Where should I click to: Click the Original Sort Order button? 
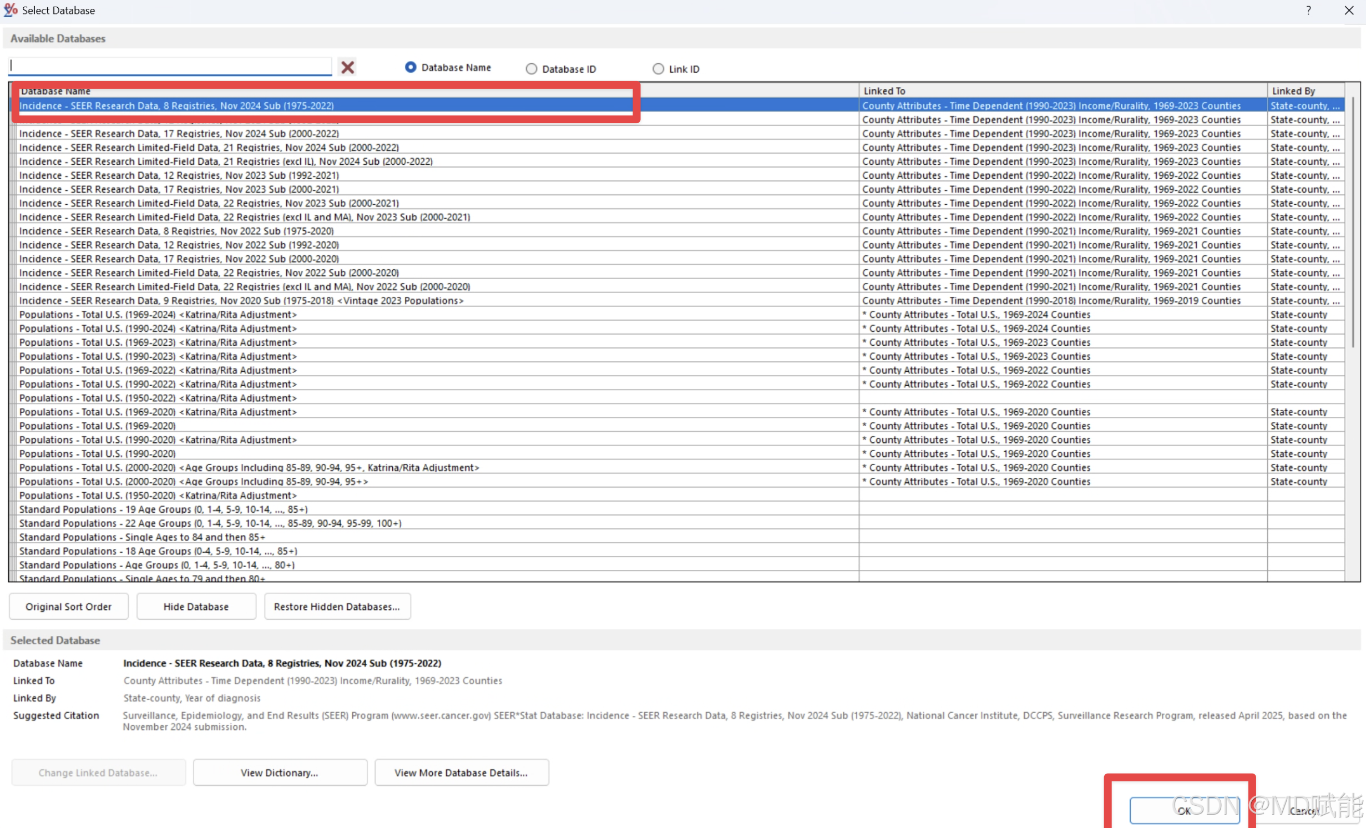click(68, 607)
